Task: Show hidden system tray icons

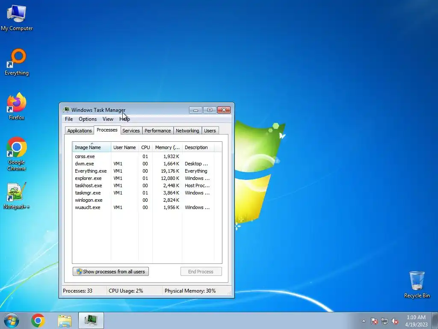Action: 364,321
